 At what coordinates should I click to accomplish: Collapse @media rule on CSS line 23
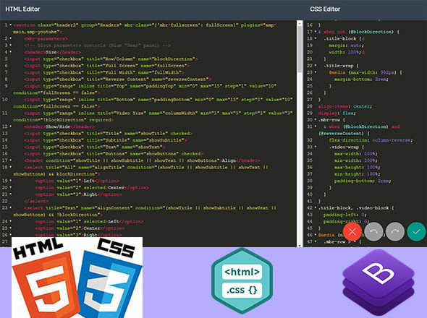tap(316, 72)
